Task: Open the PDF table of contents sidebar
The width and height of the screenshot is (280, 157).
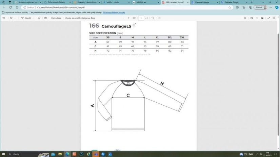Action: coord(4,18)
